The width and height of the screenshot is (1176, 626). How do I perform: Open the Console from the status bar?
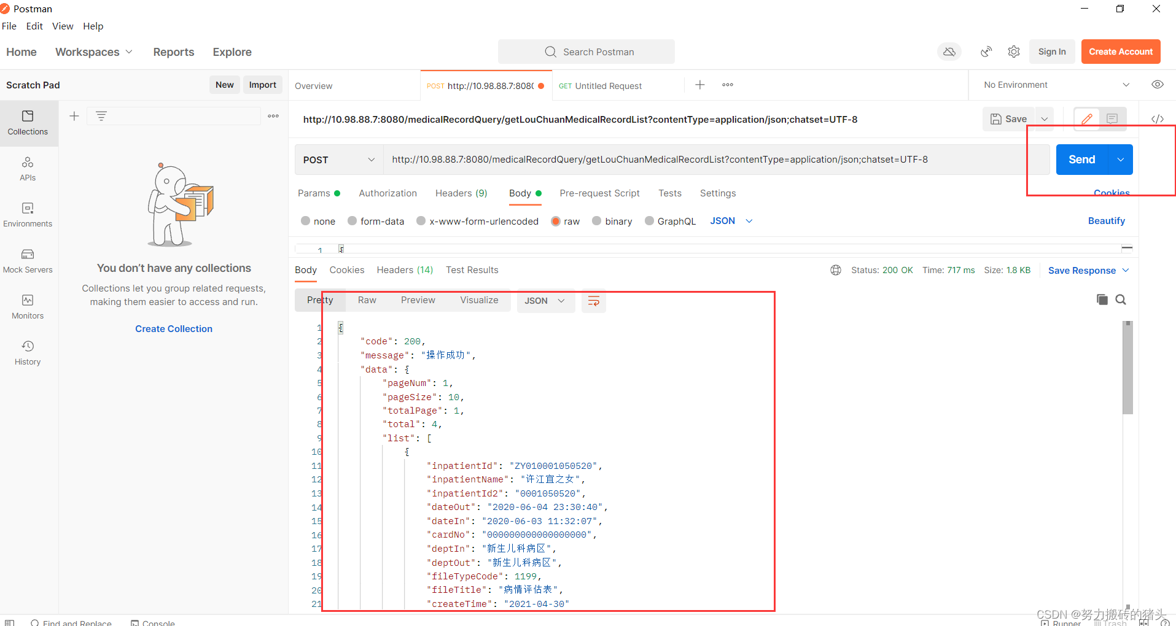(x=153, y=623)
